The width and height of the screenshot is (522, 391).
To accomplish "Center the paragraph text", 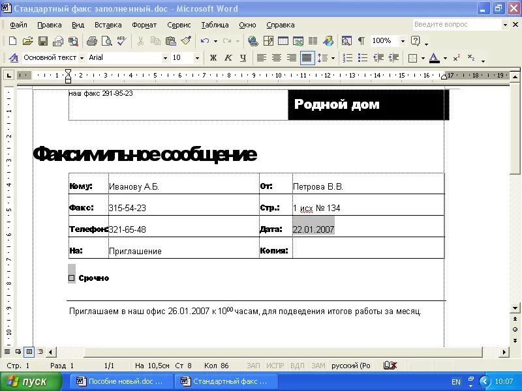I will 276,58.
